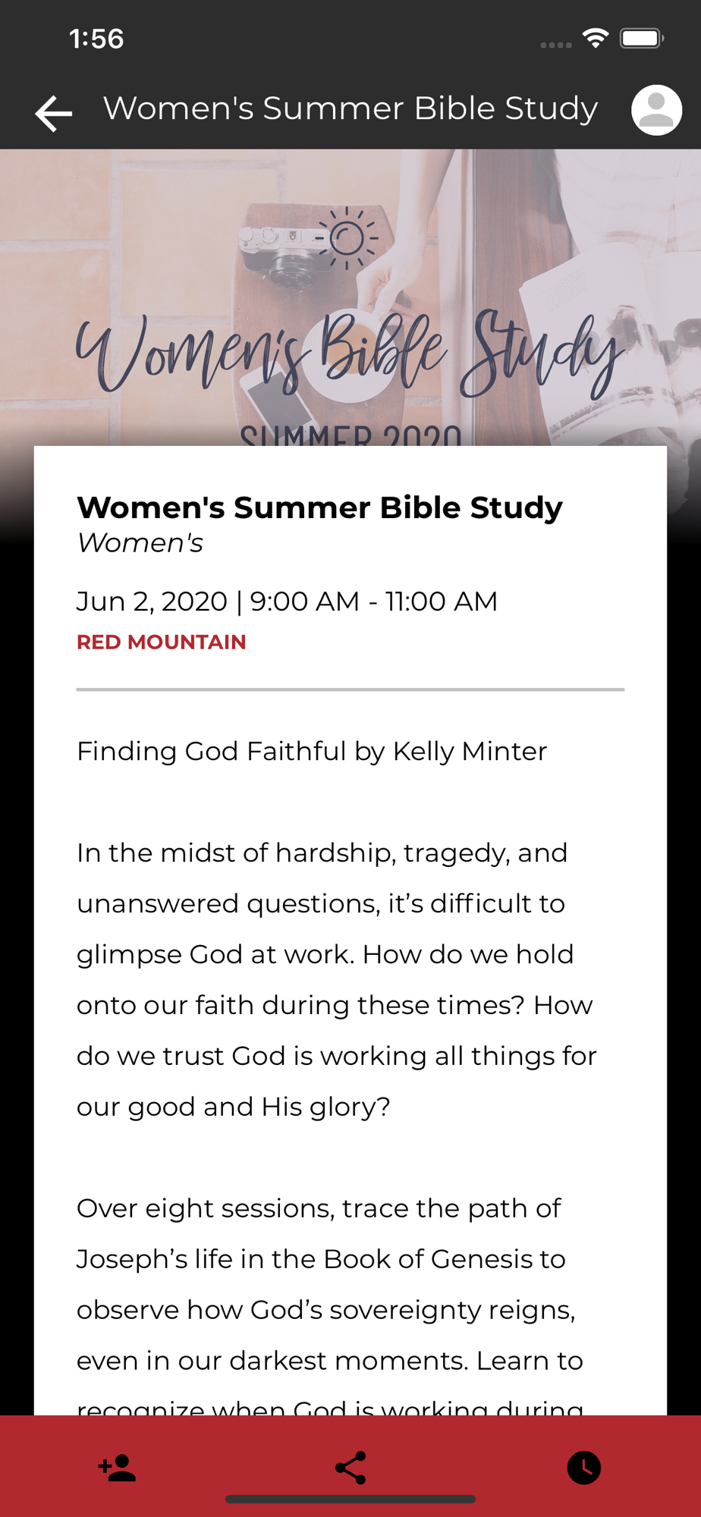Tap the share icon in bottom bar
This screenshot has height=1517, width=701.
[x=350, y=1468]
